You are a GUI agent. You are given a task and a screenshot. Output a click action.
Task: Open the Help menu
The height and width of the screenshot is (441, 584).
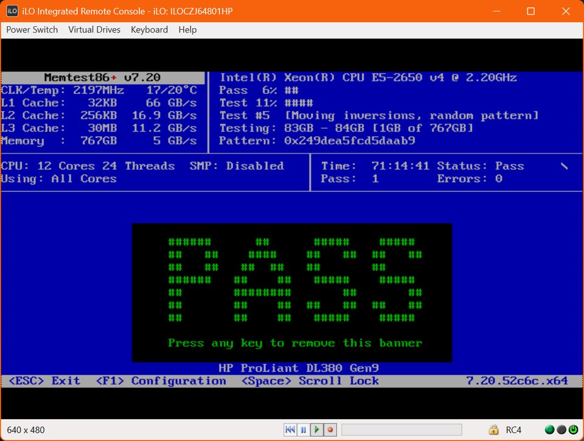187,30
